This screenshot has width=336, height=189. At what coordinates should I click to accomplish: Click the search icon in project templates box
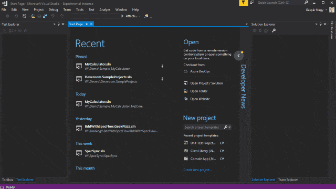click(x=226, y=127)
